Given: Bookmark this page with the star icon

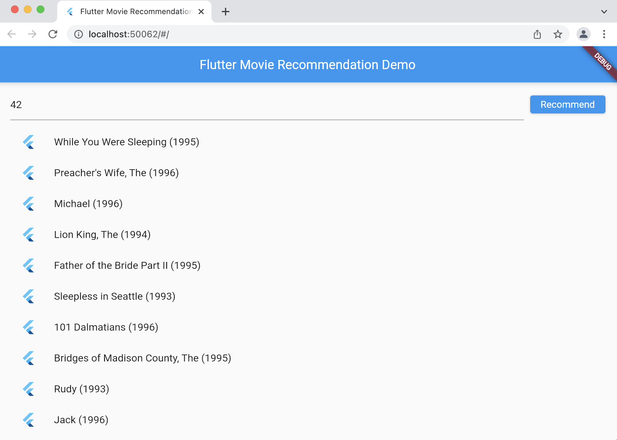Looking at the screenshot, I should point(558,34).
